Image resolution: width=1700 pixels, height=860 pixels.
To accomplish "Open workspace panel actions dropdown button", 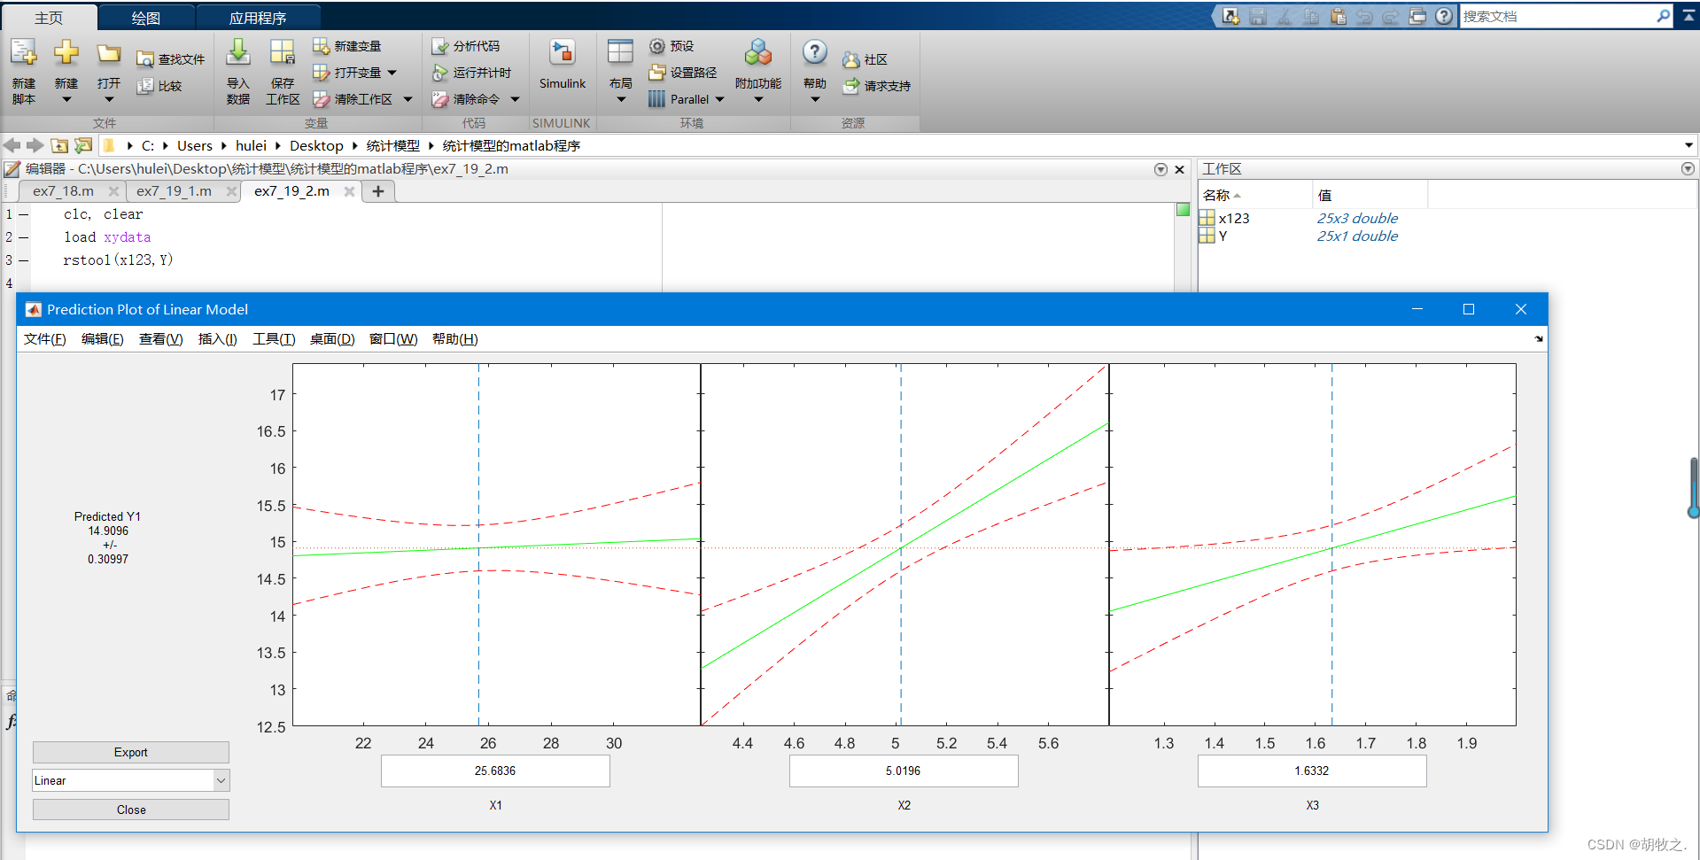I will pyautogui.click(x=1688, y=168).
